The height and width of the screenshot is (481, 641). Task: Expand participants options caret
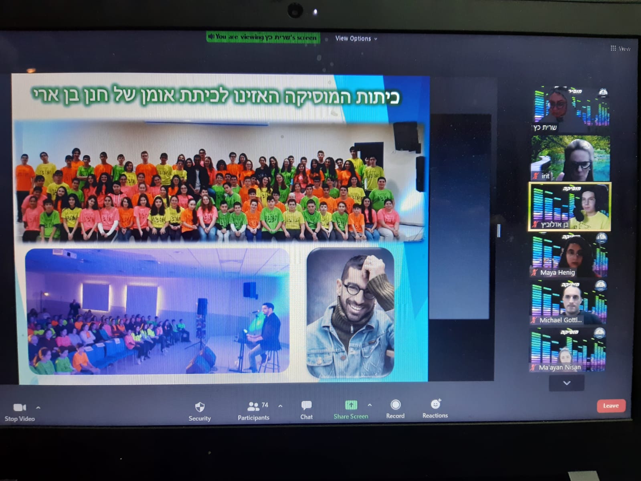[x=280, y=406]
